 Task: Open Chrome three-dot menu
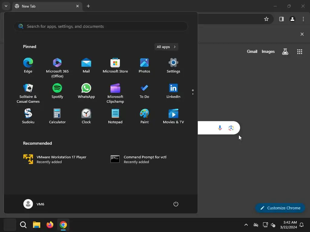click(x=303, y=19)
